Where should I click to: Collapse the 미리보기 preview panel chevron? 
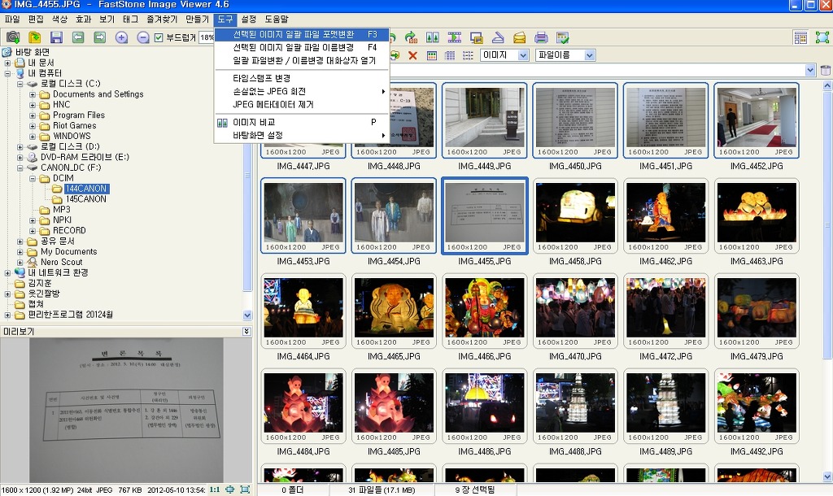coord(246,332)
